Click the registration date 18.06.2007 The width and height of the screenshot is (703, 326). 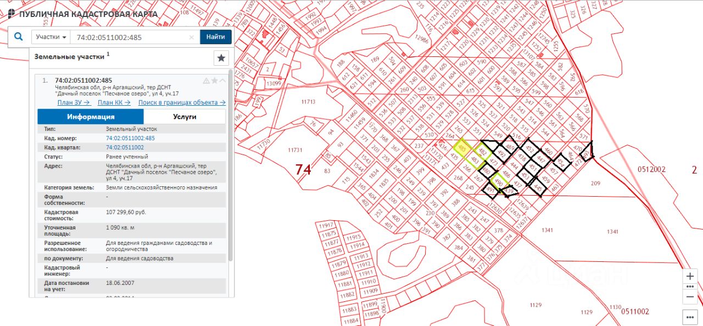[120, 283]
